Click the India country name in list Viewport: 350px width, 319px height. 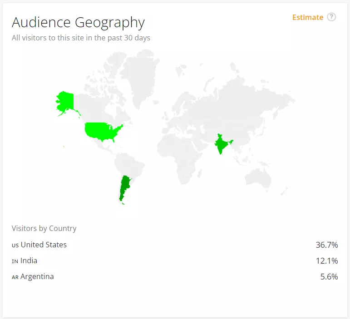click(x=29, y=260)
